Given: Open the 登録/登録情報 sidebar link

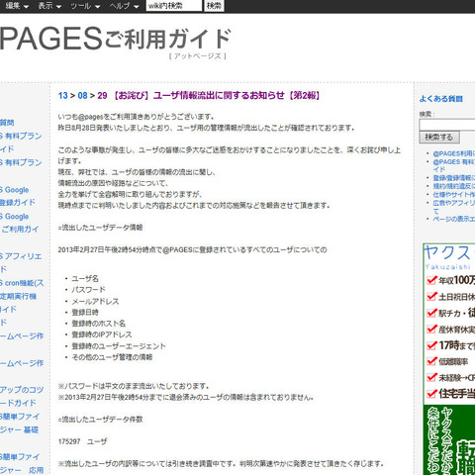Looking at the screenshot, I should click(x=454, y=178).
